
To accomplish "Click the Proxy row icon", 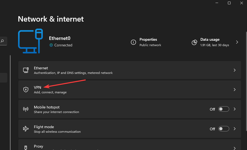I will (x=26, y=148).
